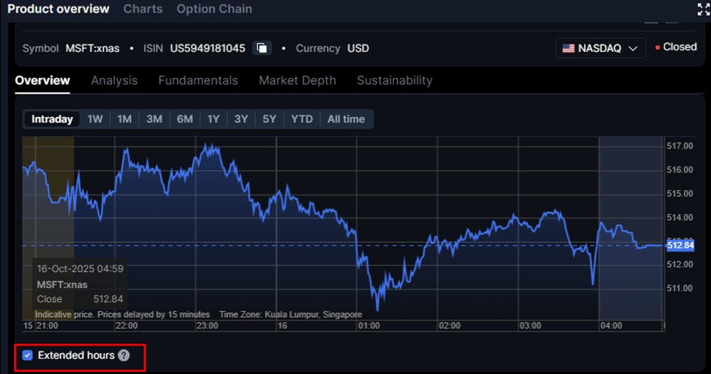Display the All time chart range
The height and width of the screenshot is (374, 711).
[346, 119]
